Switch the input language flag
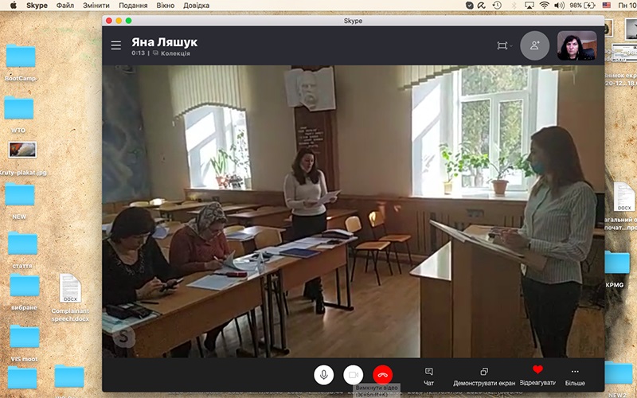Screen dimensions: 637x398 [606, 6]
